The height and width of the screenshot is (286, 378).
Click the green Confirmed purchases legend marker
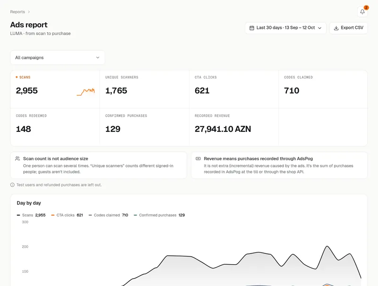point(135,215)
